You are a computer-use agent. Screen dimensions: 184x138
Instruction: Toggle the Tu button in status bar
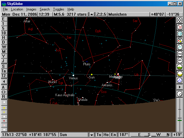click(x=99, y=135)
